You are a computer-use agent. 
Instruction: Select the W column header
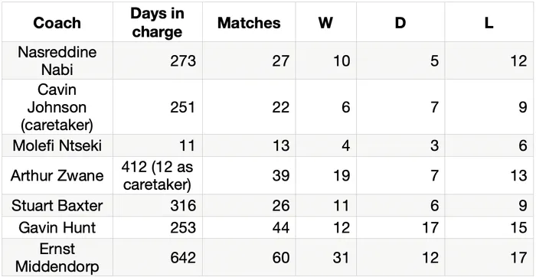click(325, 23)
